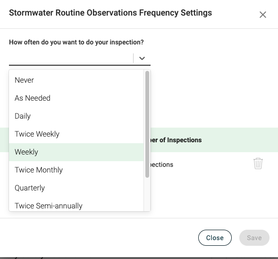Image resolution: width=278 pixels, height=259 pixels.
Task: Select Twice Weekly option
Action: 76,134
